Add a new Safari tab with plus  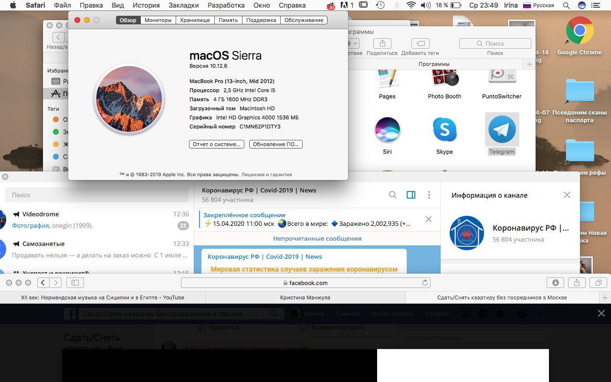(605, 297)
